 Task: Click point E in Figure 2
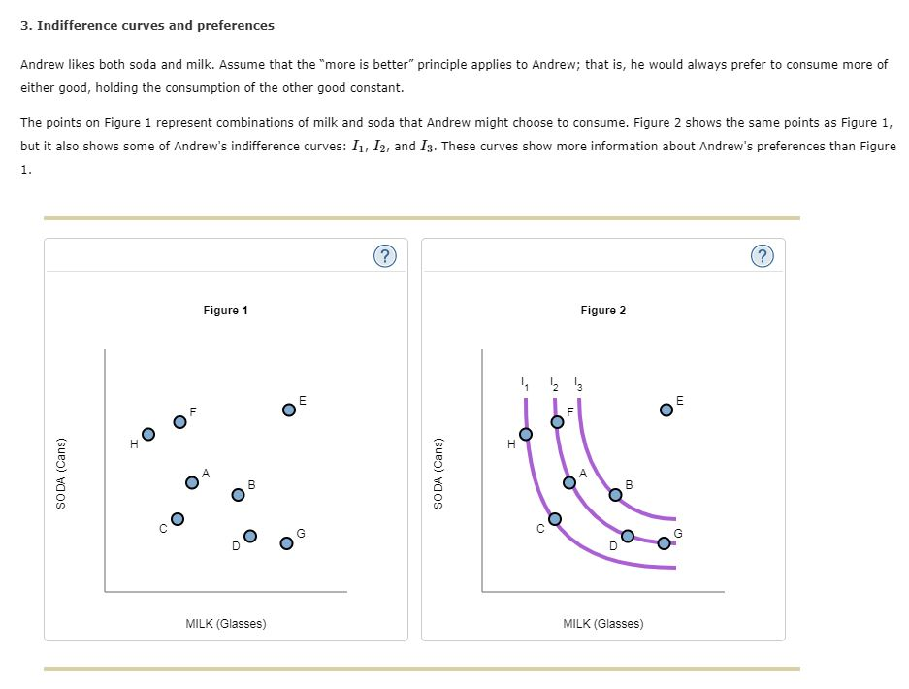tap(666, 410)
